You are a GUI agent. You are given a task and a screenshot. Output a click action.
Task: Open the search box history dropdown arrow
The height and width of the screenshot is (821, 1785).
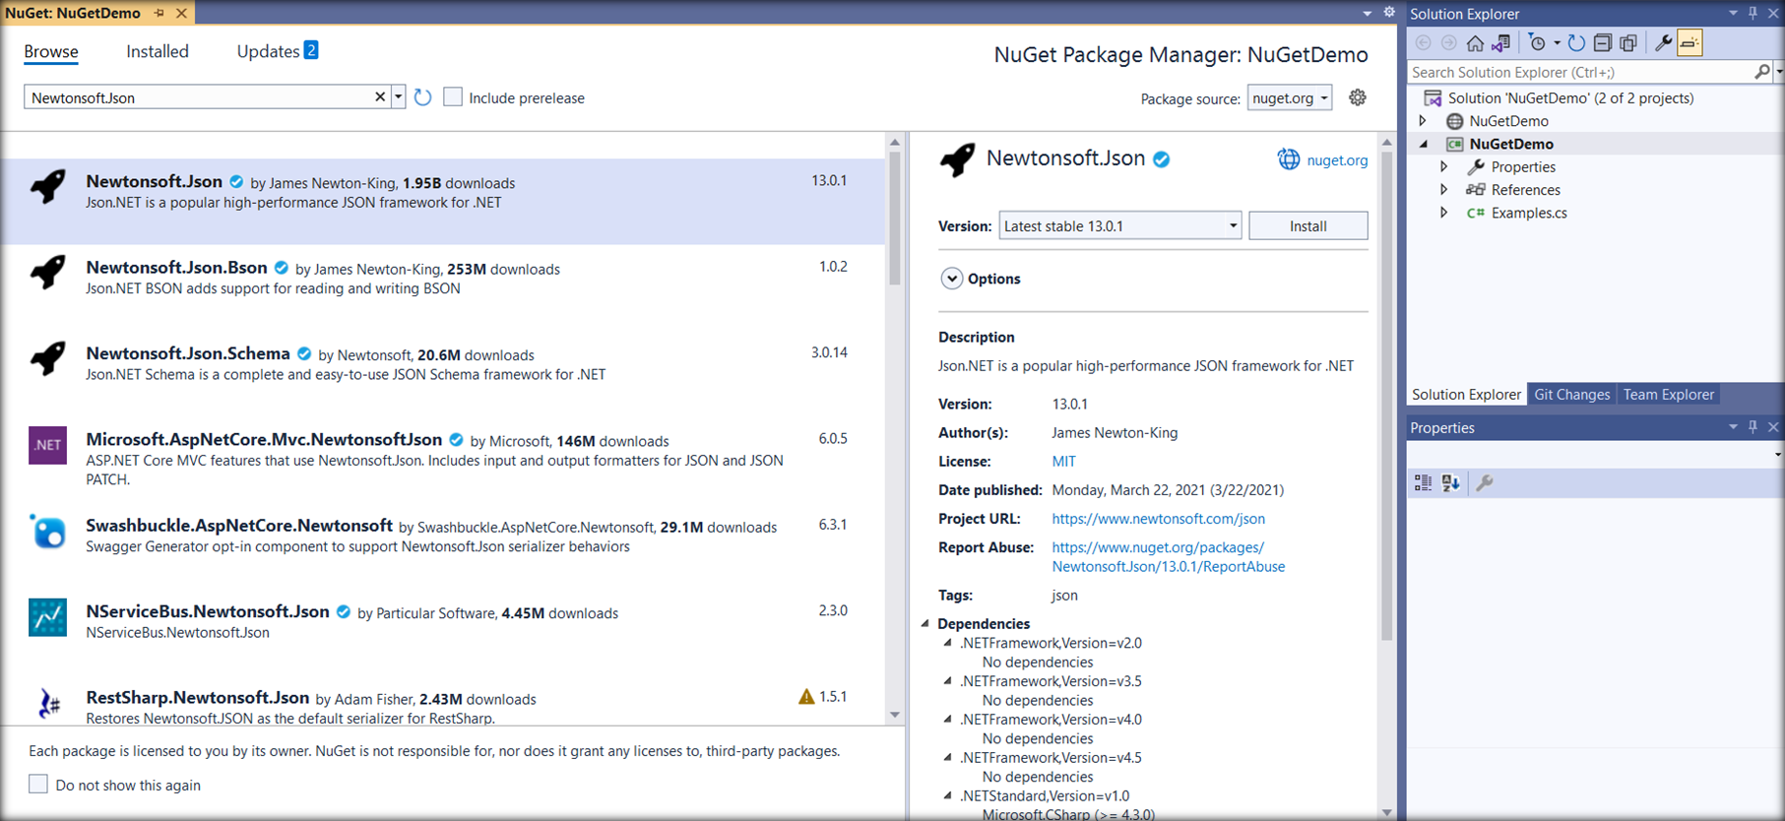point(398,96)
